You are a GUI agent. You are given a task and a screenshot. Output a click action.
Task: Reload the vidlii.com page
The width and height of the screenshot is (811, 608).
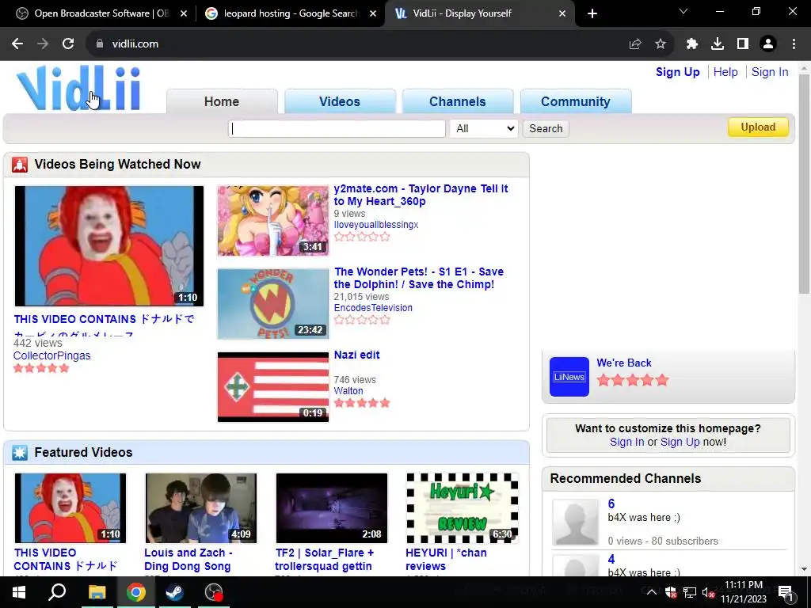click(x=68, y=44)
